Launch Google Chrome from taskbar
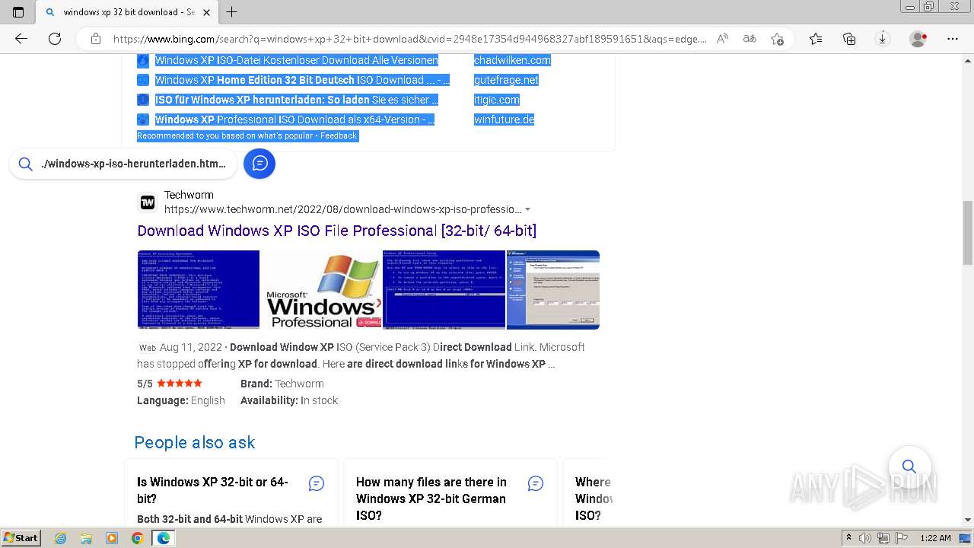Viewport: 974px width, 548px height. coord(137,538)
